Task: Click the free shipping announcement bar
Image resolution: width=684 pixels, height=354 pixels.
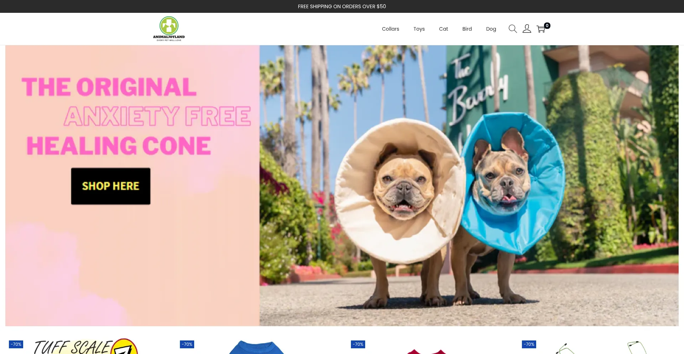Action: (342, 6)
